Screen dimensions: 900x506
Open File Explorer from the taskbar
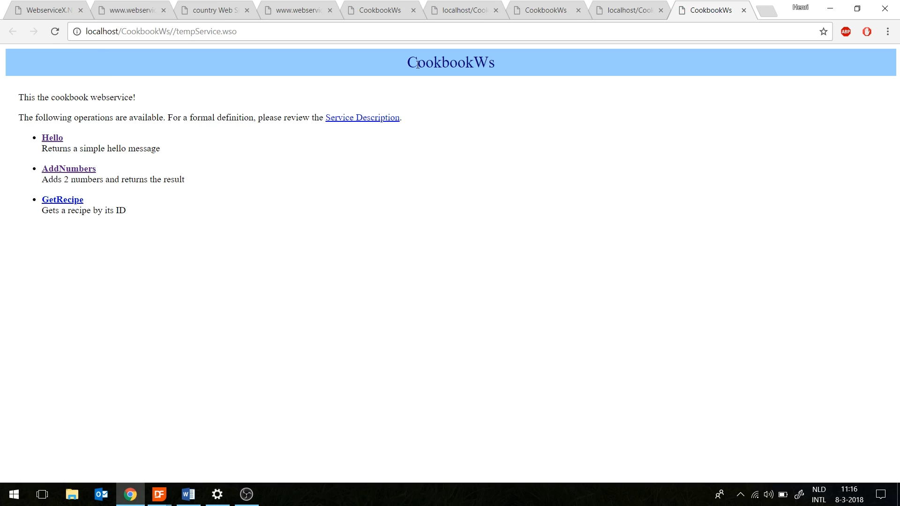pyautogui.click(x=72, y=494)
